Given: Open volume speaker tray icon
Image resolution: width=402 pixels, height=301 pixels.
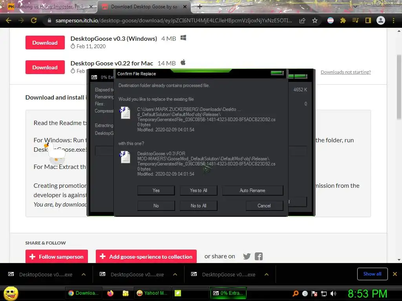Looking at the screenshot, I should (333, 294).
